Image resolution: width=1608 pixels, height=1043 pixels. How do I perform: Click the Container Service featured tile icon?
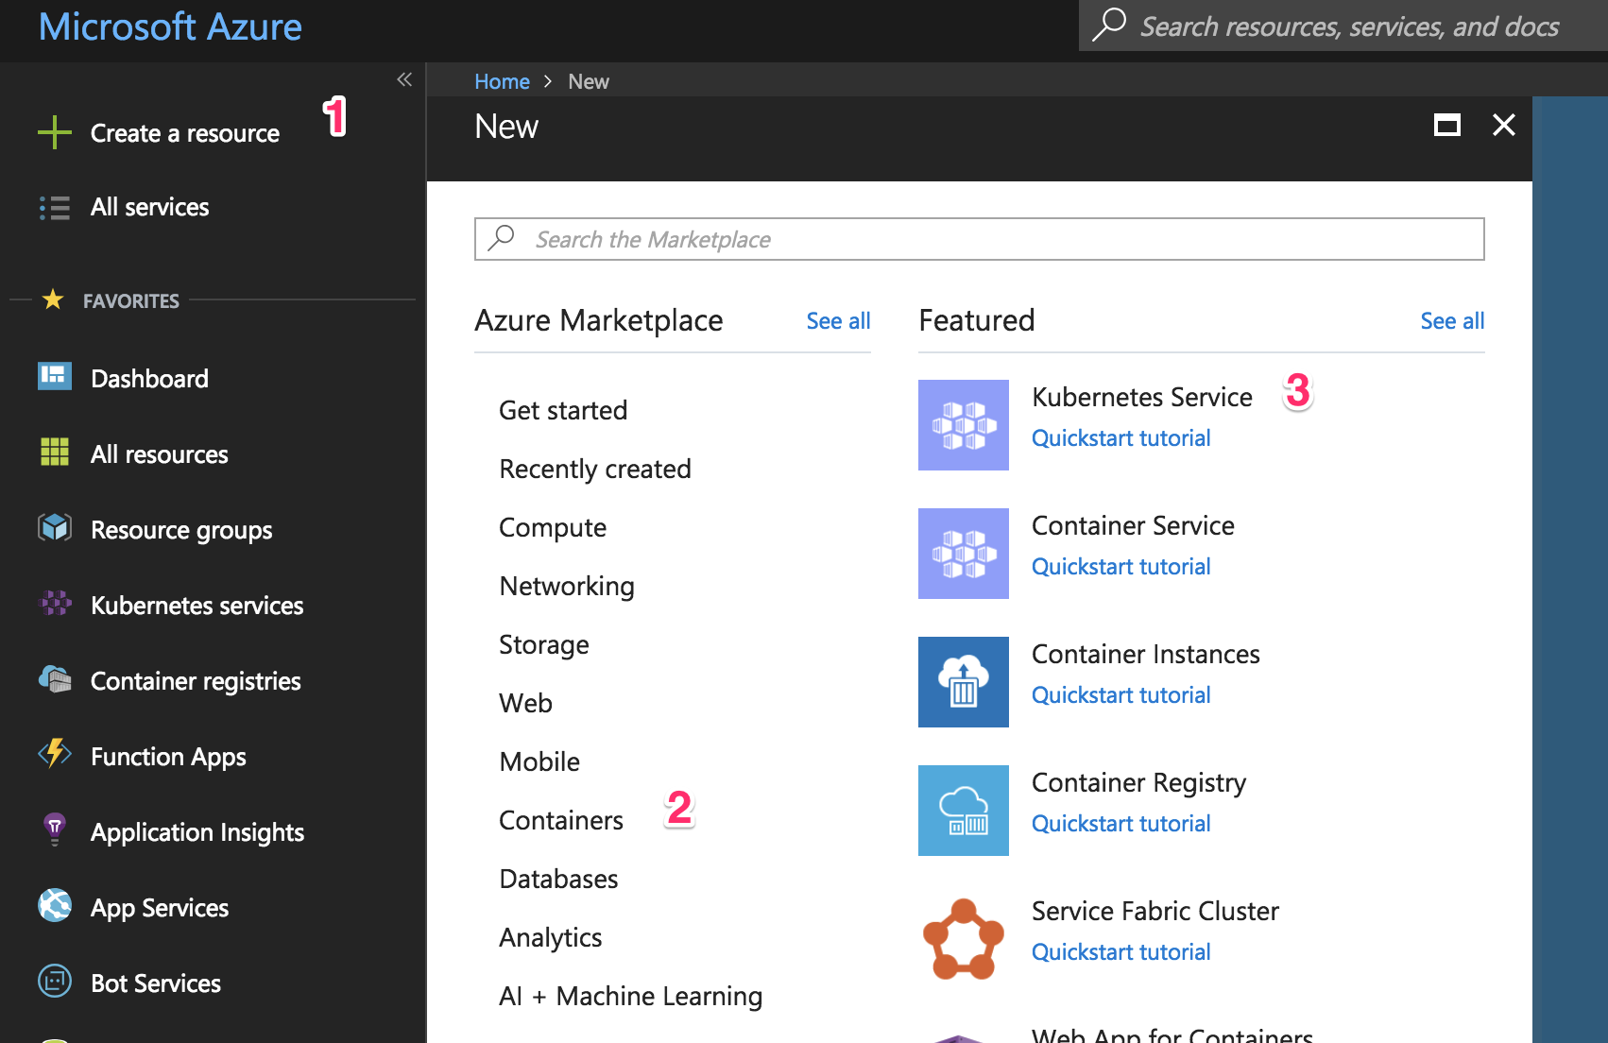tap(964, 554)
